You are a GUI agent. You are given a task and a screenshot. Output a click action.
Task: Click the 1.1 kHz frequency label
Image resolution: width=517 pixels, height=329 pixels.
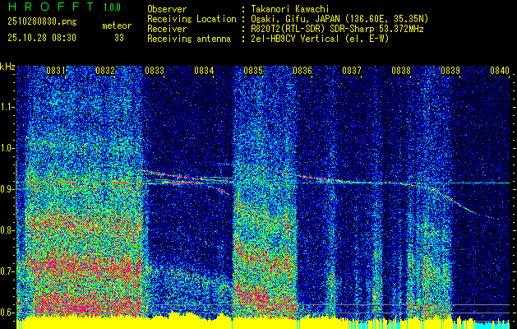(8, 107)
